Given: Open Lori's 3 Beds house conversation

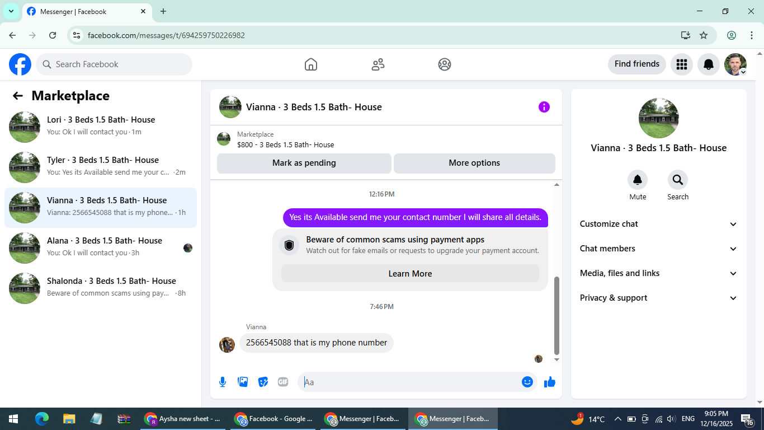Looking at the screenshot, I should pos(101,127).
